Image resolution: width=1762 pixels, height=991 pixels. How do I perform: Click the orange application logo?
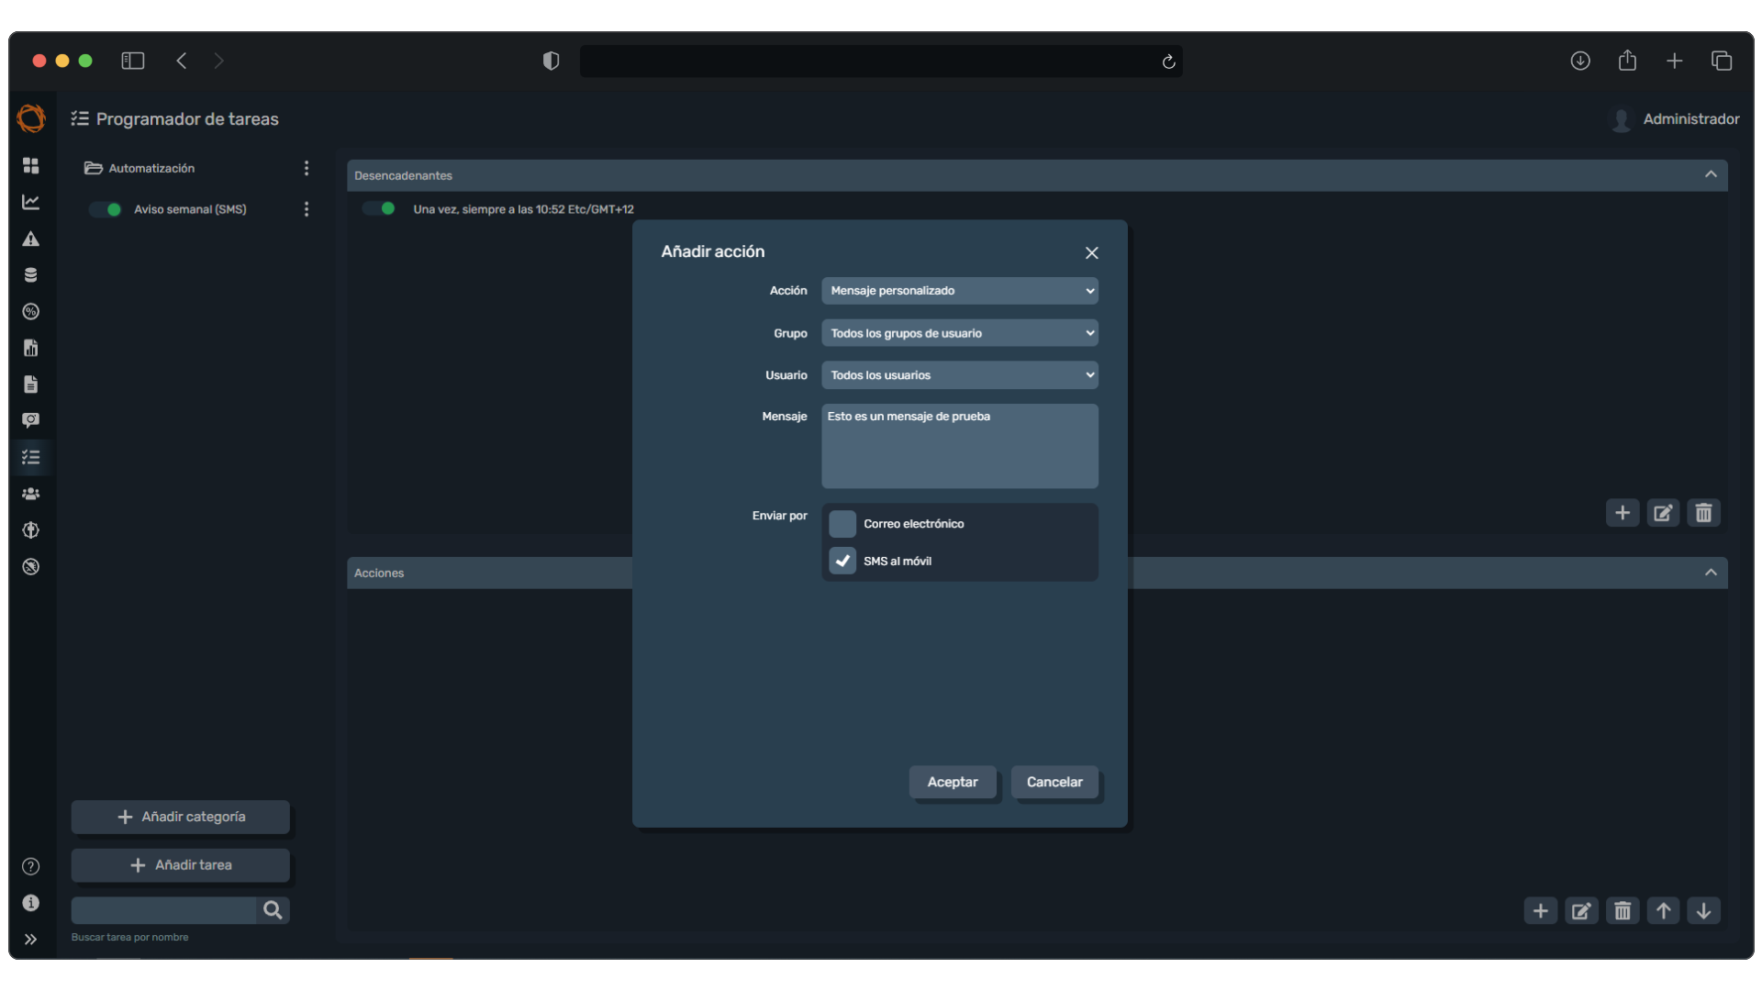[30, 118]
